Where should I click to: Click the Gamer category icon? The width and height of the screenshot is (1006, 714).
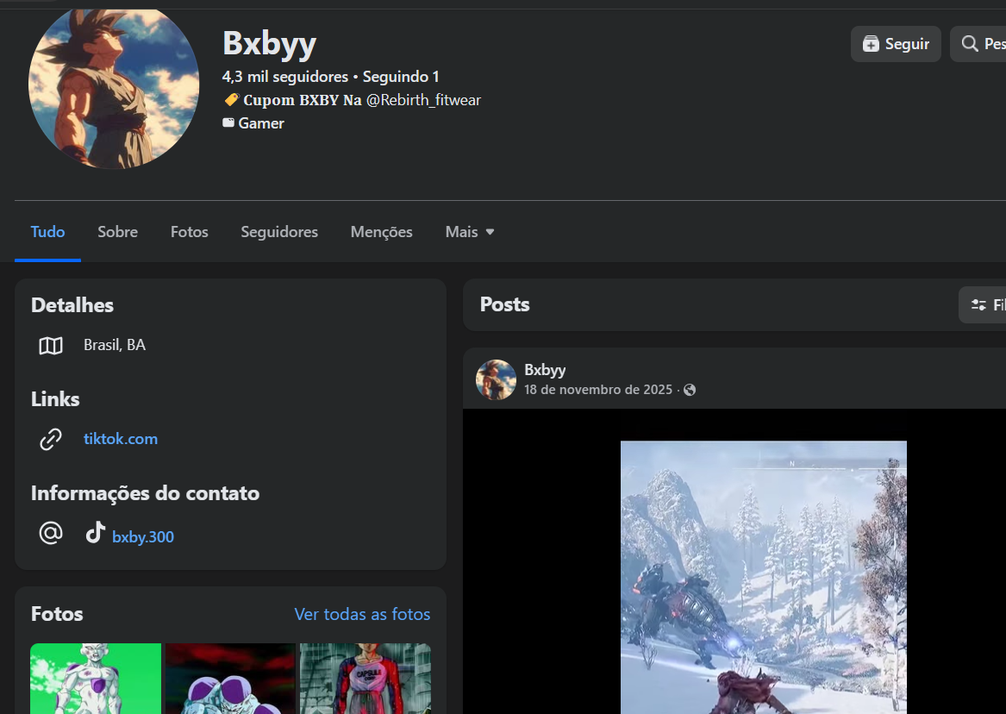(228, 122)
